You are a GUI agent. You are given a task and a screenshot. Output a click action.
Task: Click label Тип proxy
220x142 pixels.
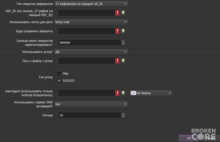point(46,77)
